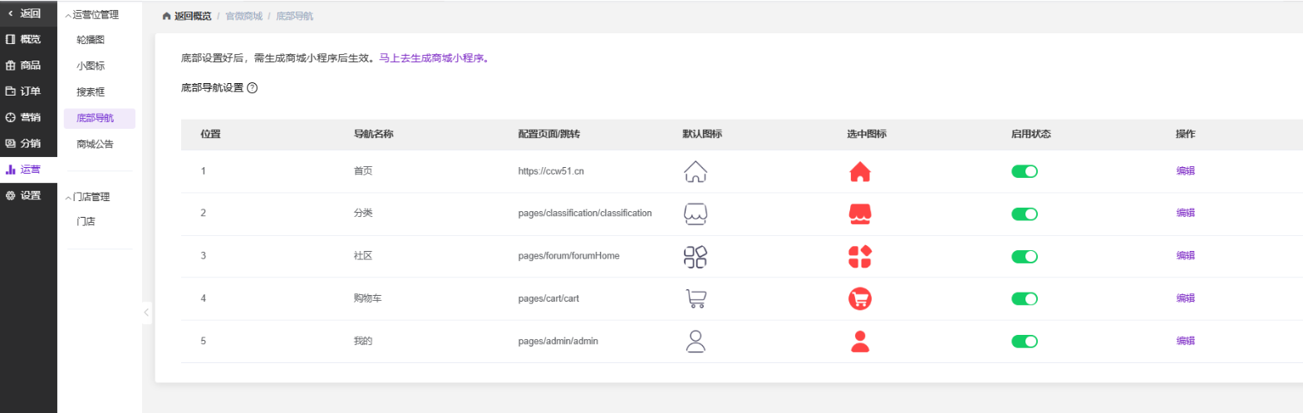The height and width of the screenshot is (413, 1303).
Task: Edit the 社区 navigation row
Action: point(1186,256)
